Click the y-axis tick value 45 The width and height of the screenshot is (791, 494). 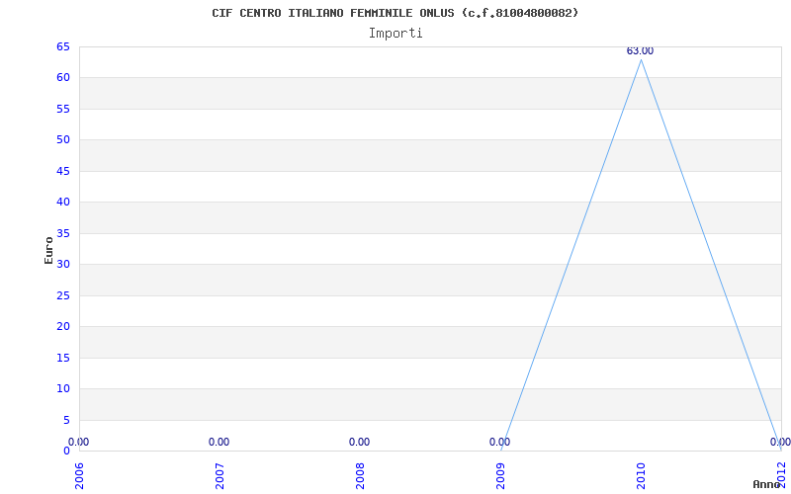[x=63, y=171]
